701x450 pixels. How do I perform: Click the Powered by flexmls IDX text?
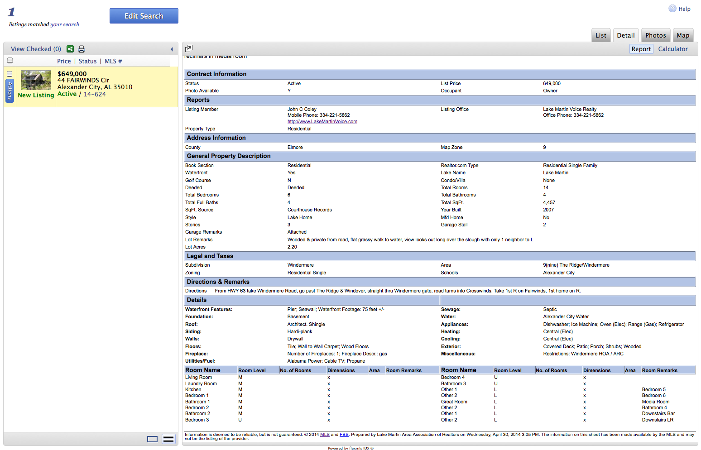[351, 448]
